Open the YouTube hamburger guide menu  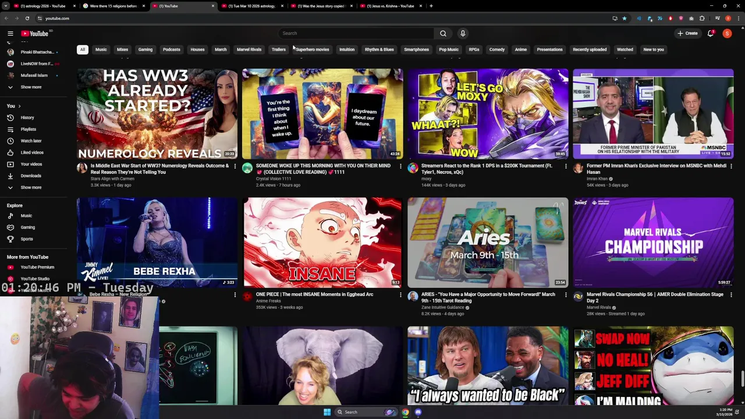coord(10,33)
